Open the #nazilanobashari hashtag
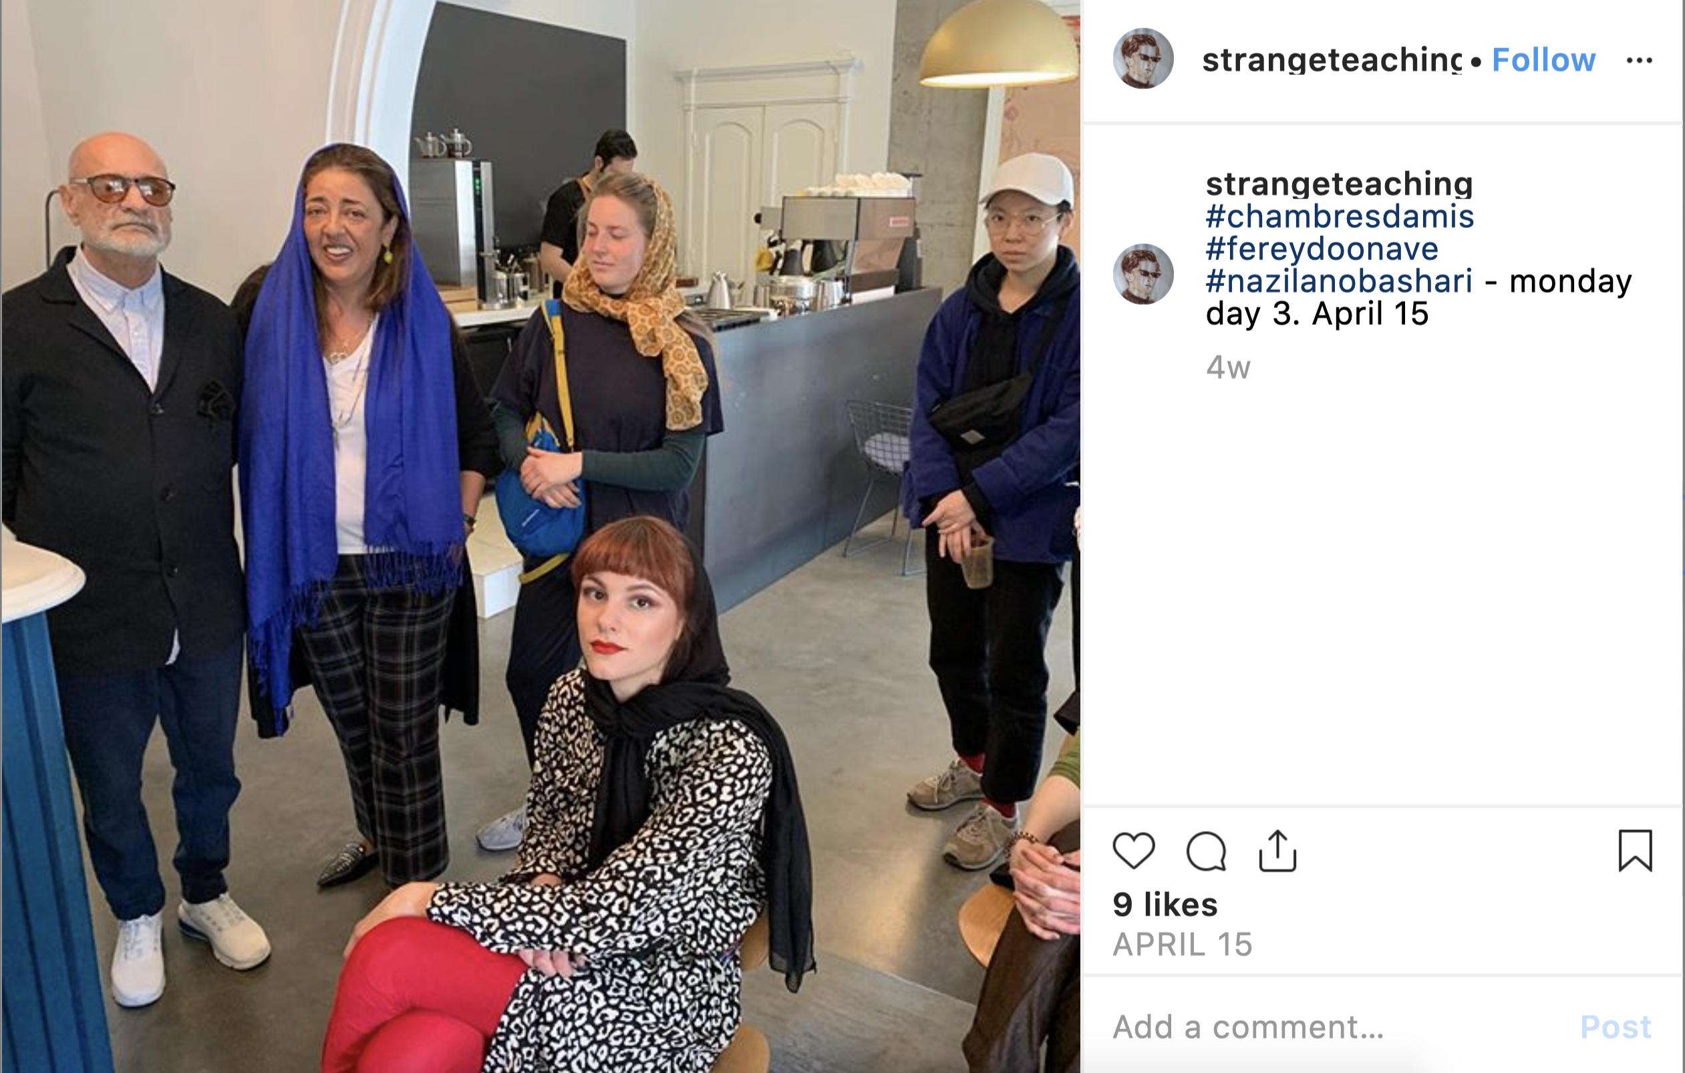 [x=1339, y=281]
